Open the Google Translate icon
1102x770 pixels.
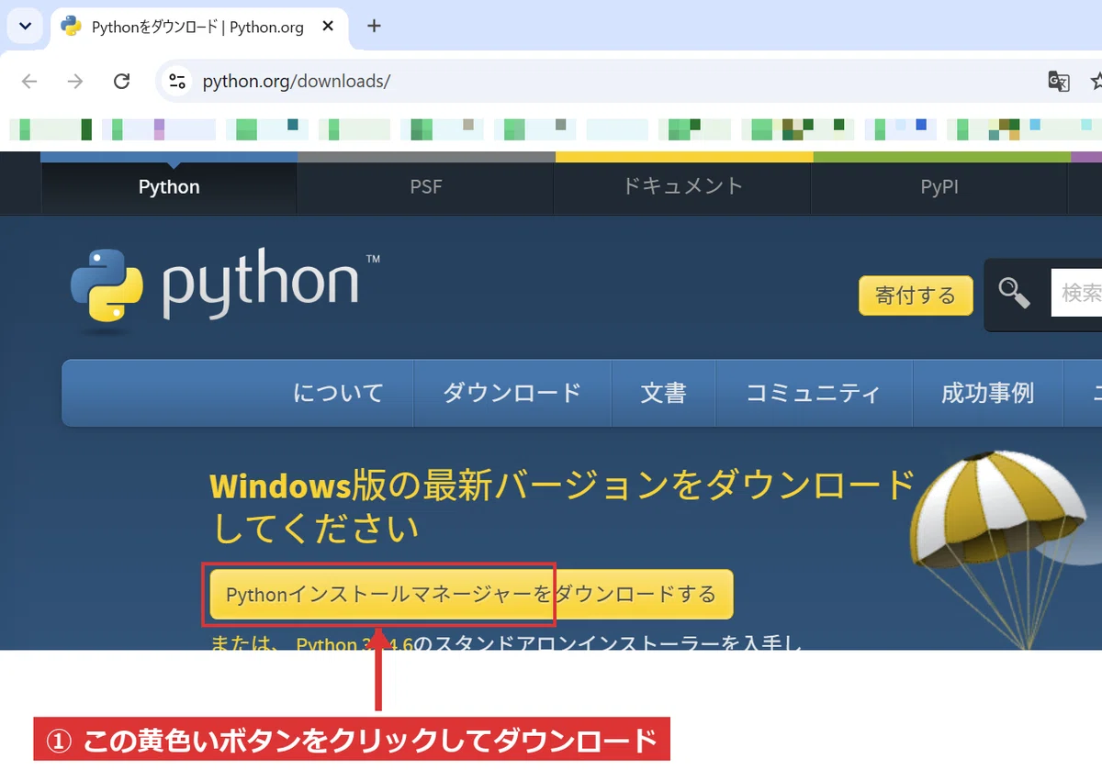click(x=1059, y=82)
